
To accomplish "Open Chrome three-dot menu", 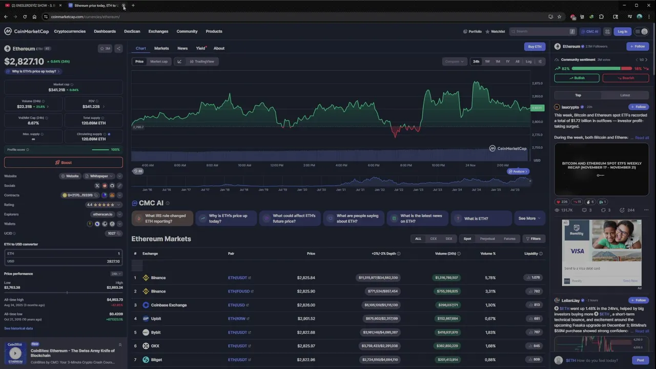I will point(648,16).
